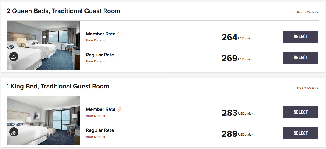Open Room Details for 2 Queen Beds room
The height and width of the screenshot is (149, 326).
coord(308,13)
